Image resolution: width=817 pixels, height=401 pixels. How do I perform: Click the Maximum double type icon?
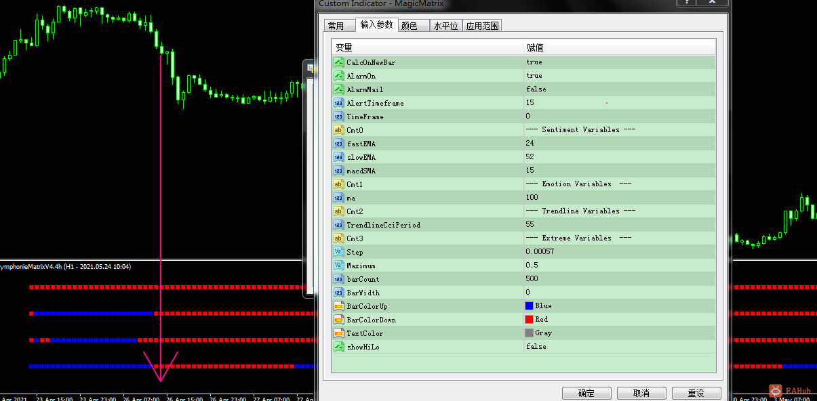click(338, 266)
